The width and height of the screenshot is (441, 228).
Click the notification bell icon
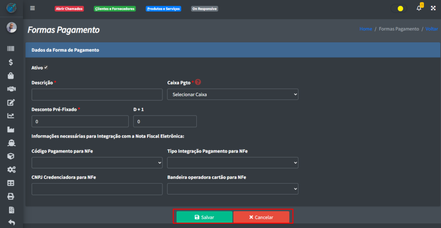pyautogui.click(x=419, y=8)
